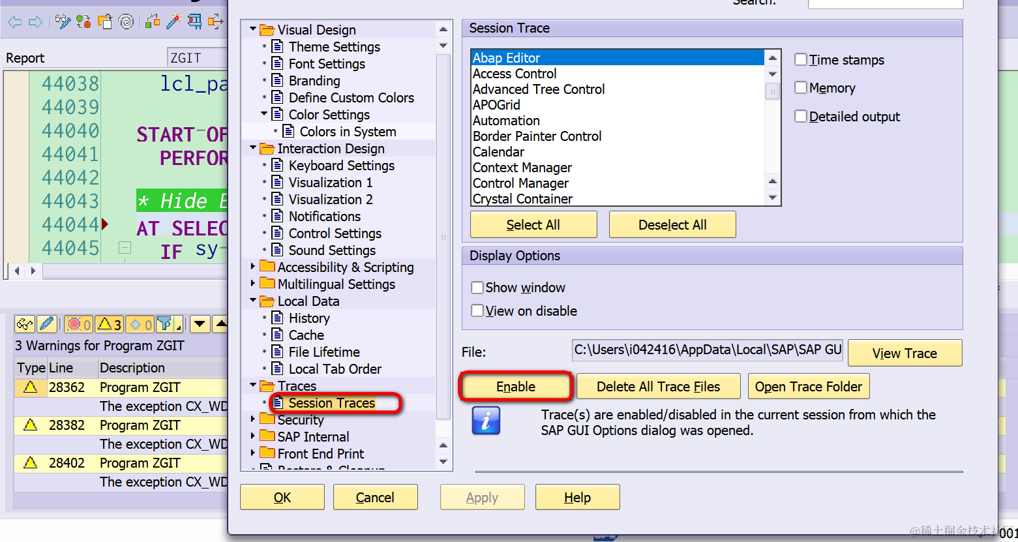Expand the Front End Print tree node
This screenshot has width=1018, height=542.
(253, 453)
